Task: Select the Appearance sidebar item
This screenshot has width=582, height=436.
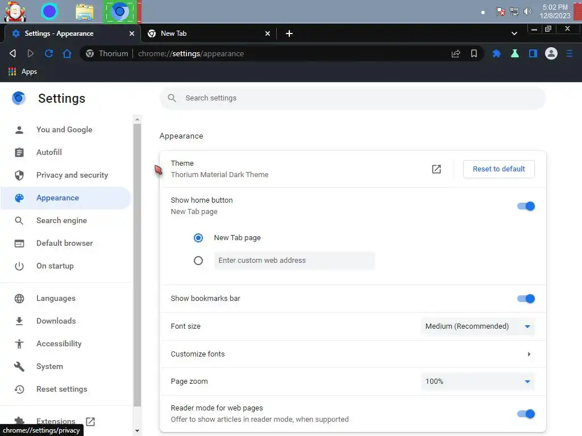Action: [66, 198]
